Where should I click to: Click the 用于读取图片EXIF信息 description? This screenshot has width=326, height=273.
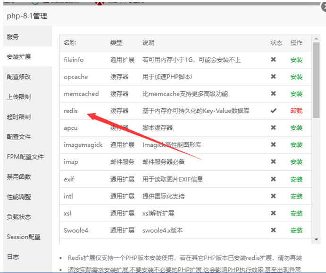coord(173,179)
